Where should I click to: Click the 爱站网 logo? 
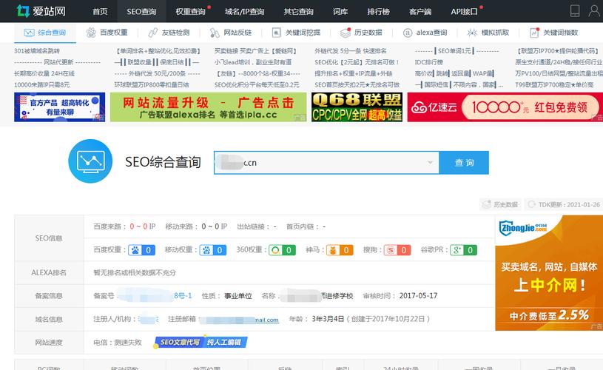[41, 11]
